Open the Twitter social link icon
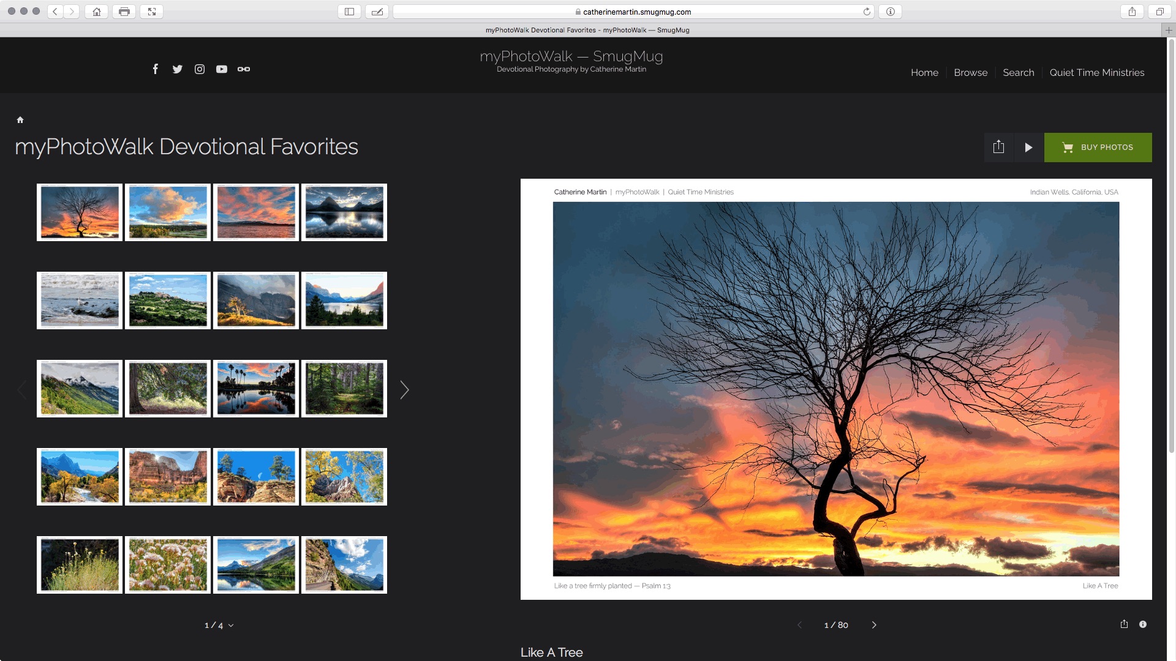 tap(178, 69)
